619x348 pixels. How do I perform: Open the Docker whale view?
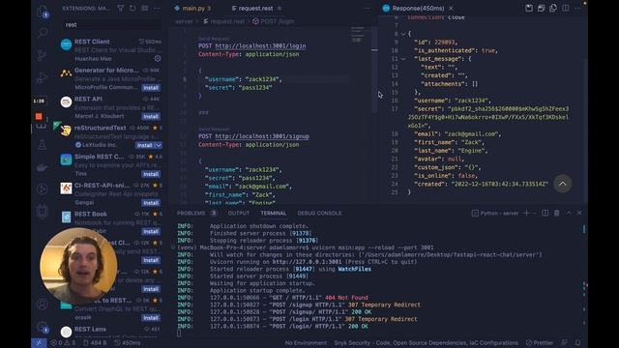point(43,167)
